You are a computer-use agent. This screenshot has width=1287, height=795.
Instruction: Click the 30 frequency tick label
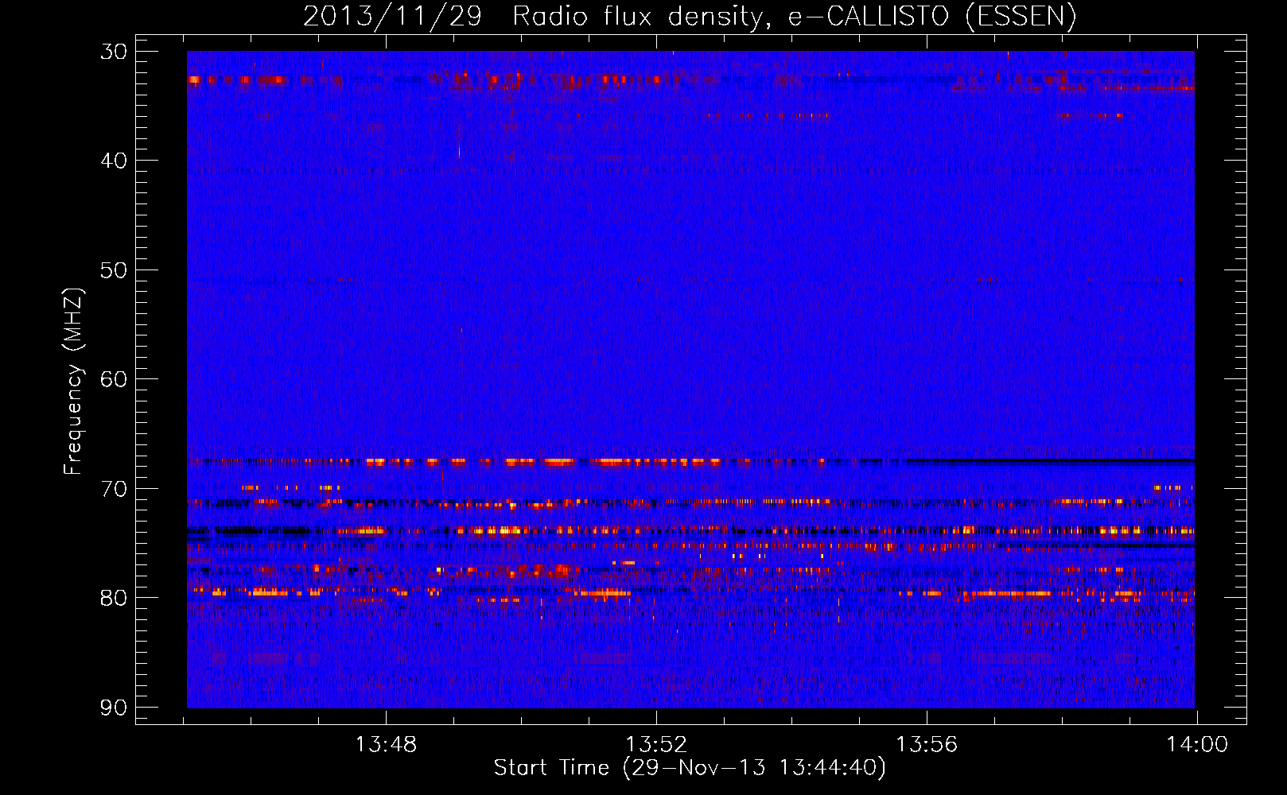114,52
